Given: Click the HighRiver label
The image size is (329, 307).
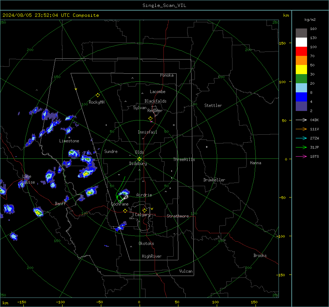Looking at the screenshot, I should pyautogui.click(x=152, y=256).
